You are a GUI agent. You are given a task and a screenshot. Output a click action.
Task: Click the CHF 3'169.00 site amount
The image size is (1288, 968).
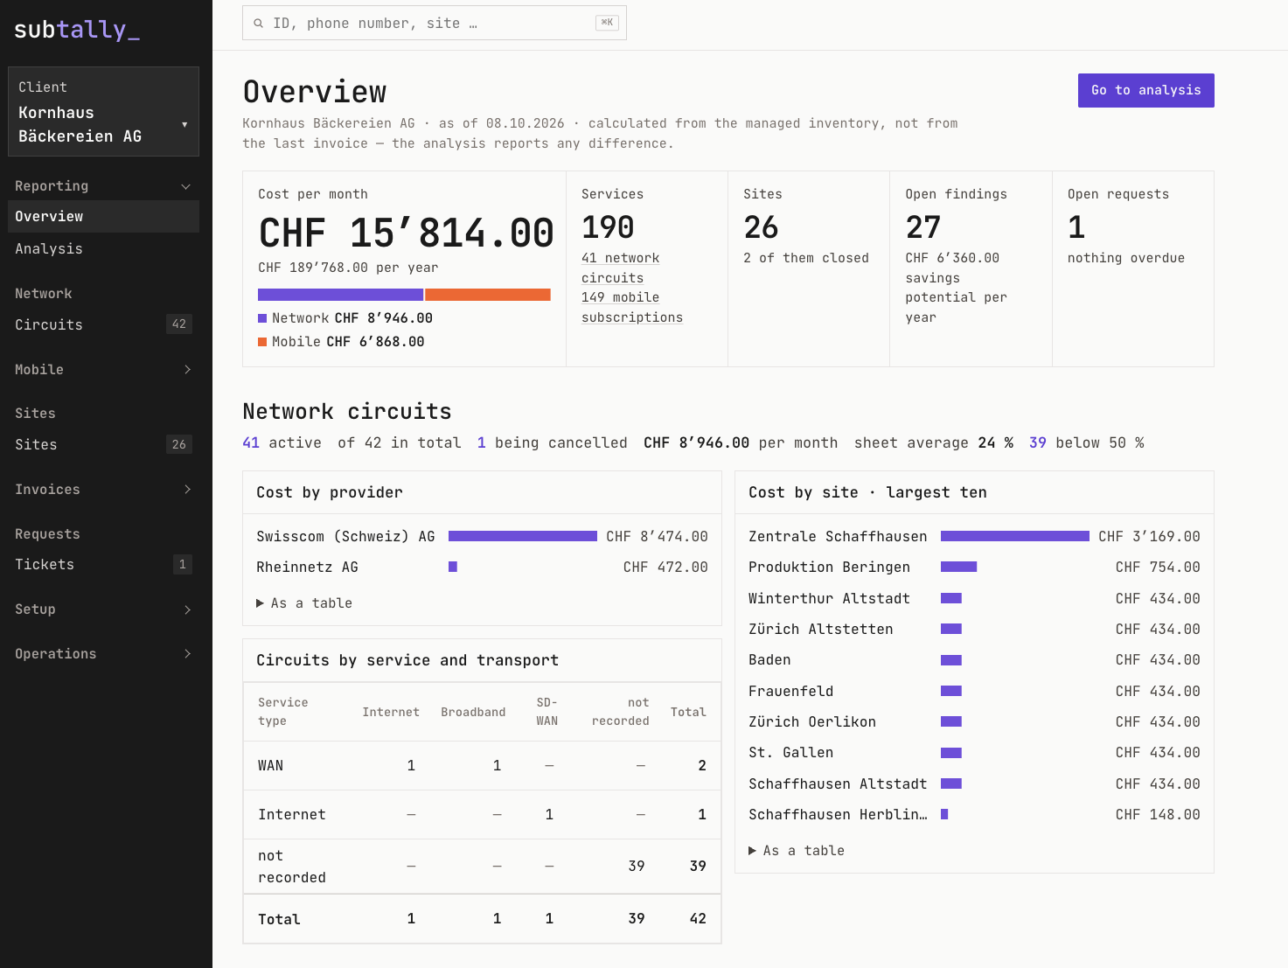click(x=1149, y=537)
